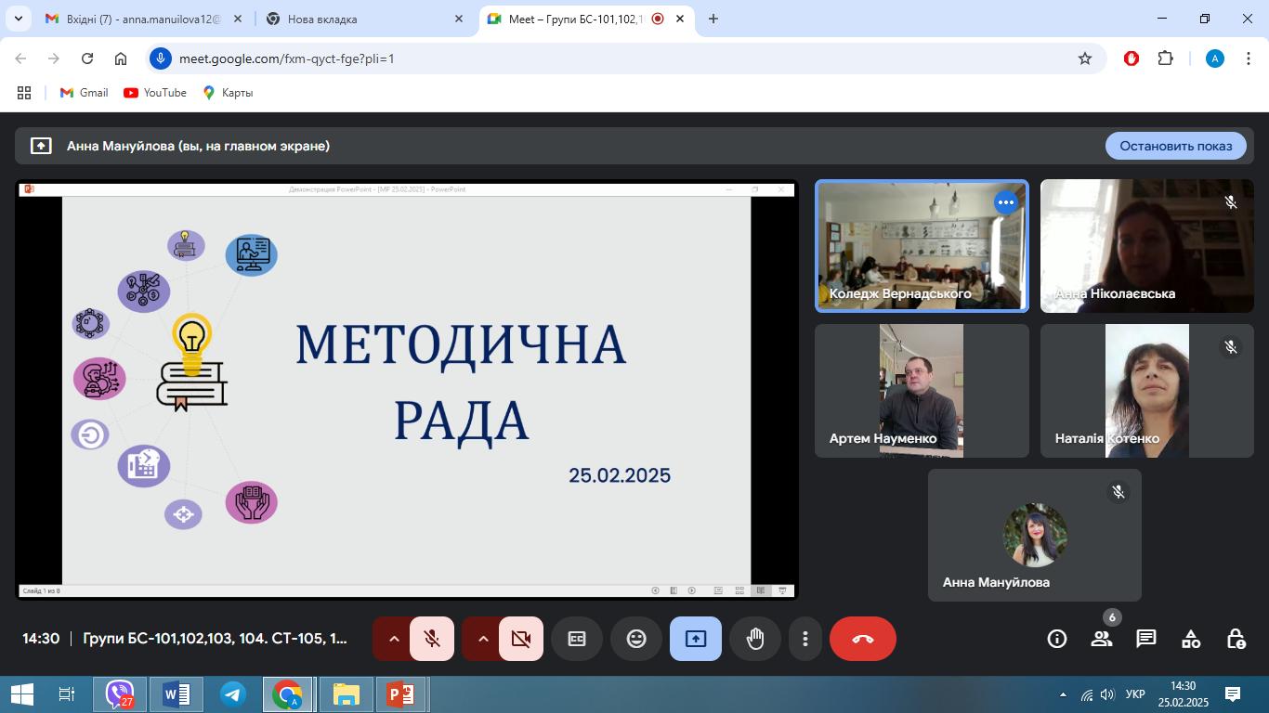The height and width of the screenshot is (713, 1269).
Task: Switch to the Вхідні Gmail tab
Action: (144, 19)
